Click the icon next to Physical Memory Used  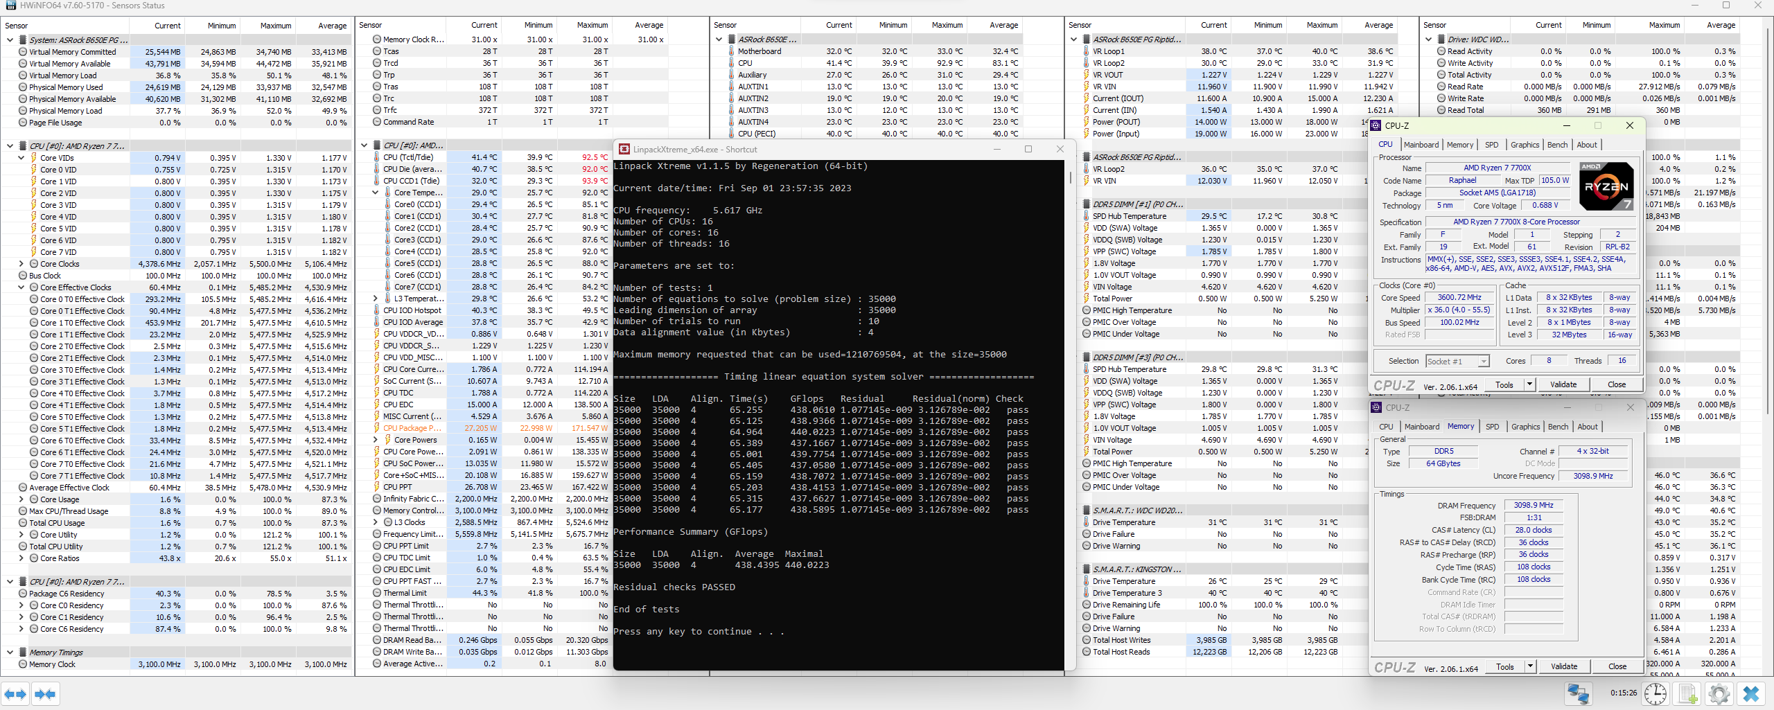point(23,87)
